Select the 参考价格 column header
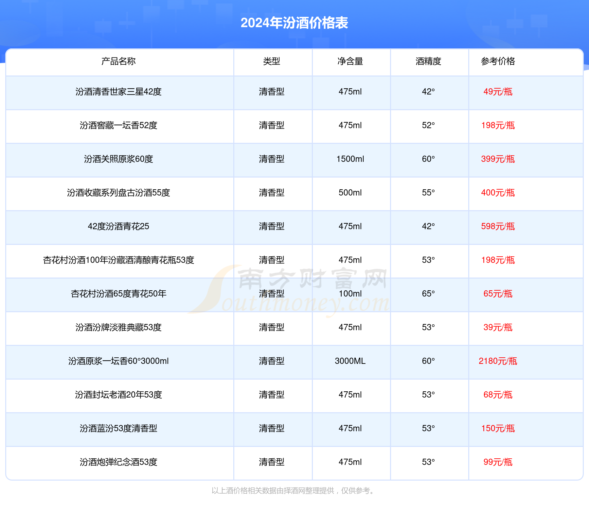This screenshot has width=589, height=510. tap(498, 61)
